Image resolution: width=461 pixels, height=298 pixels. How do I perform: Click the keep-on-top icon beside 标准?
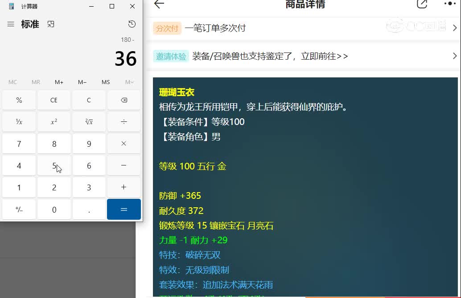50,24
